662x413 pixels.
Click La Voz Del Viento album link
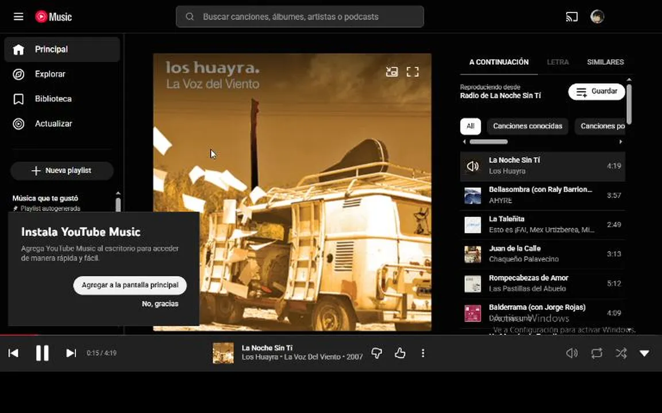[x=313, y=357]
